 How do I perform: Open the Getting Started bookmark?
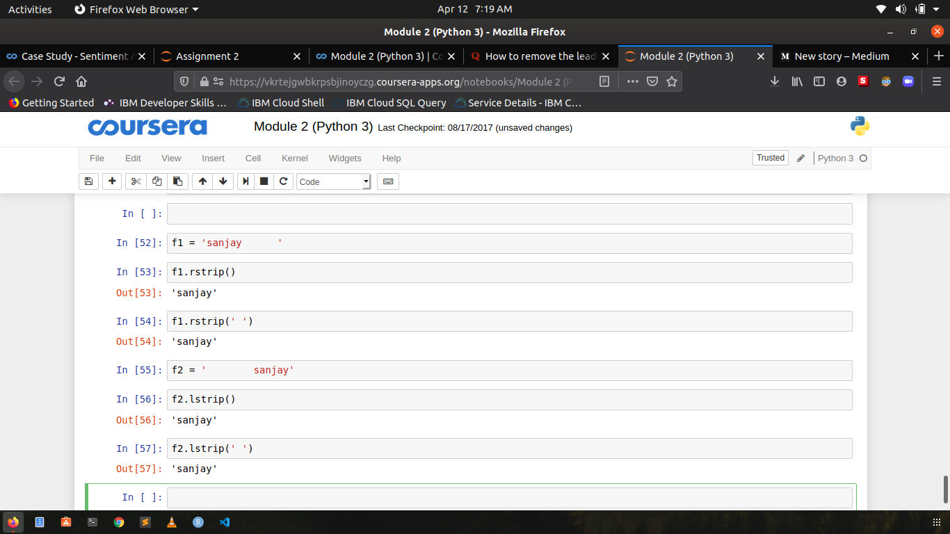click(x=51, y=102)
